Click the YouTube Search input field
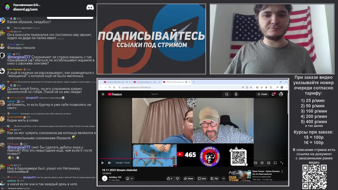Viewport: 338px width, 190px height. pyautogui.click(x=186, y=94)
